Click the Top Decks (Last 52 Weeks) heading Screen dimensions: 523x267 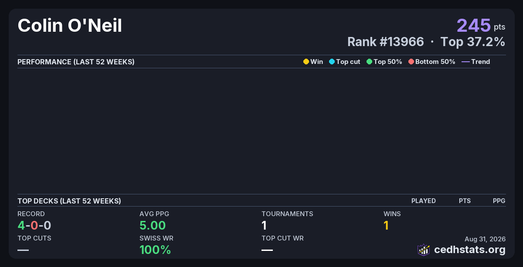coord(69,201)
